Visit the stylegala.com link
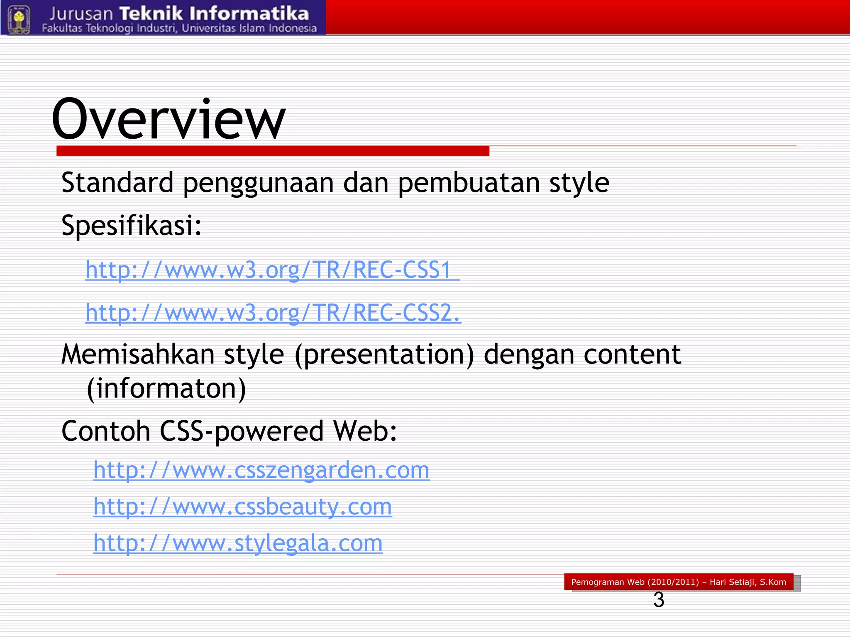Screen dimensions: 850x638 coord(238,543)
